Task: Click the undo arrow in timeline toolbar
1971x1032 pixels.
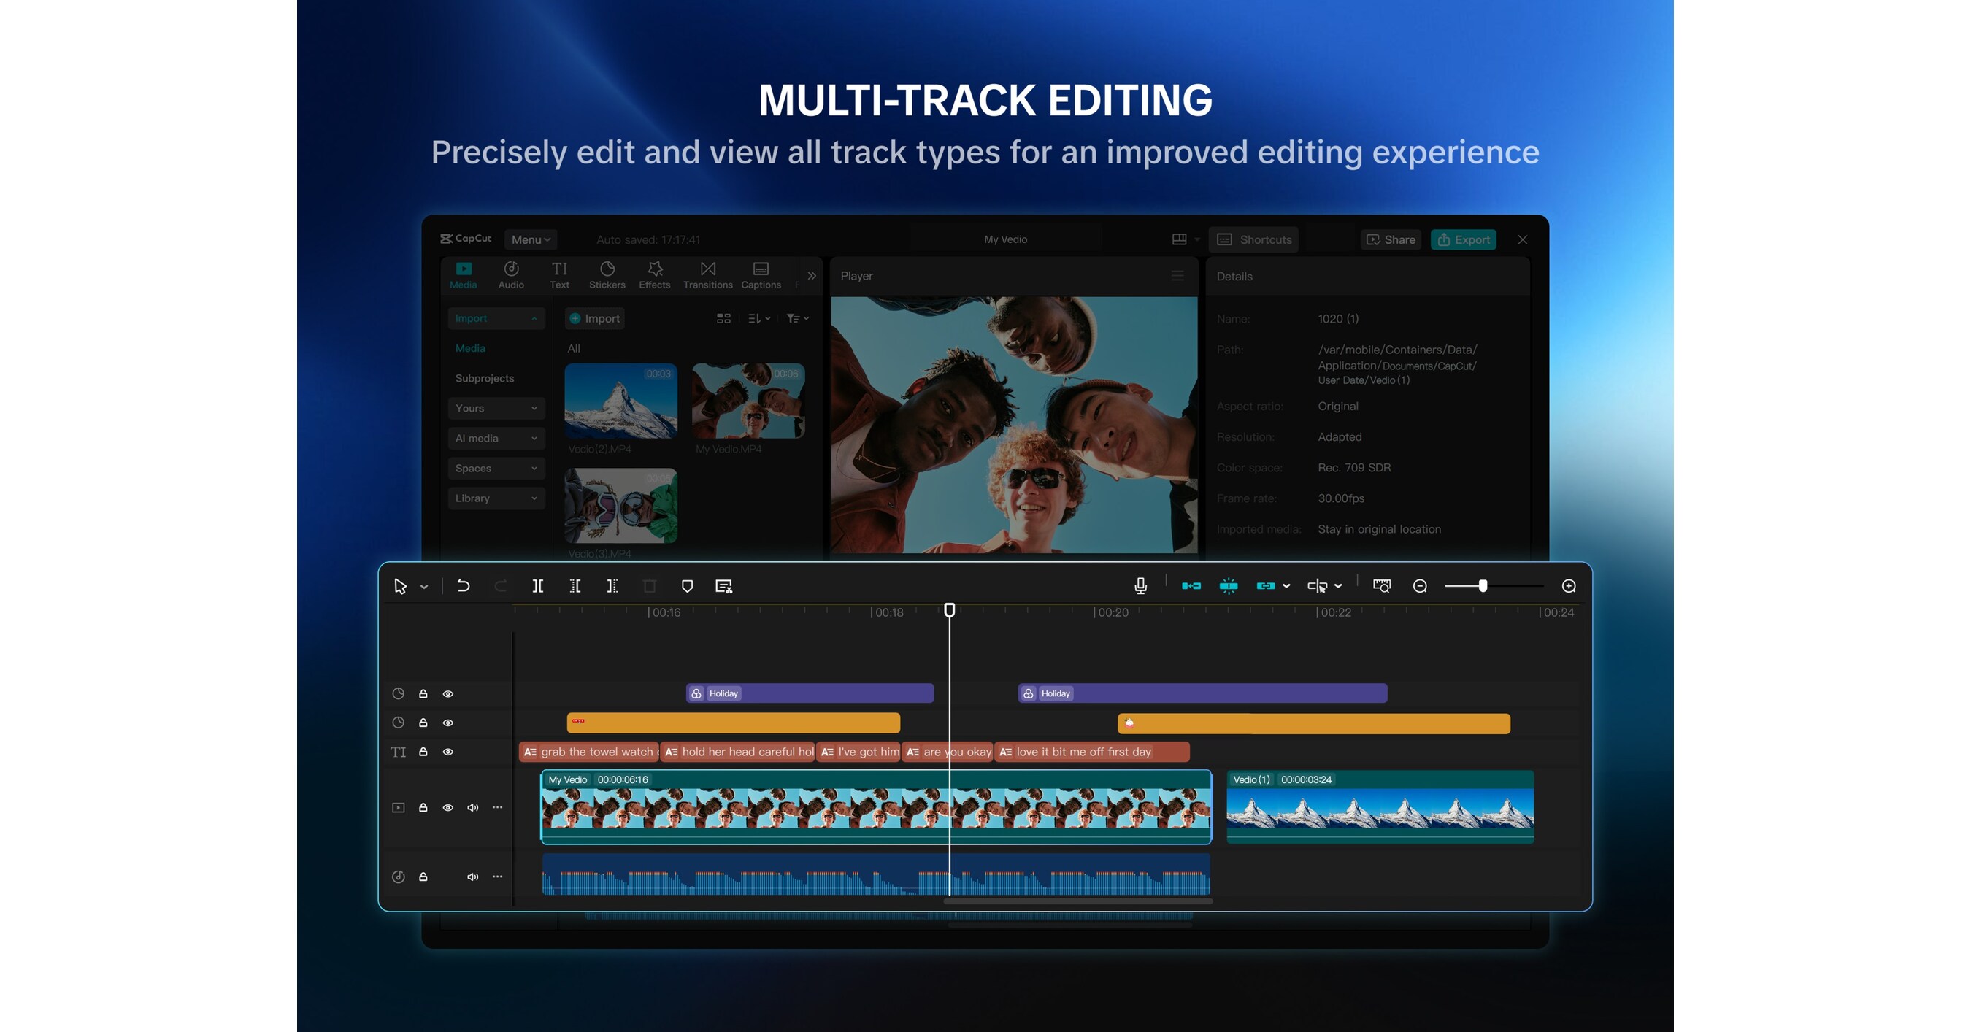Action: pyautogui.click(x=463, y=586)
